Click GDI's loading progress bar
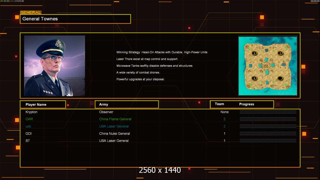The image size is (320, 180). pyautogui.click(x=268, y=133)
